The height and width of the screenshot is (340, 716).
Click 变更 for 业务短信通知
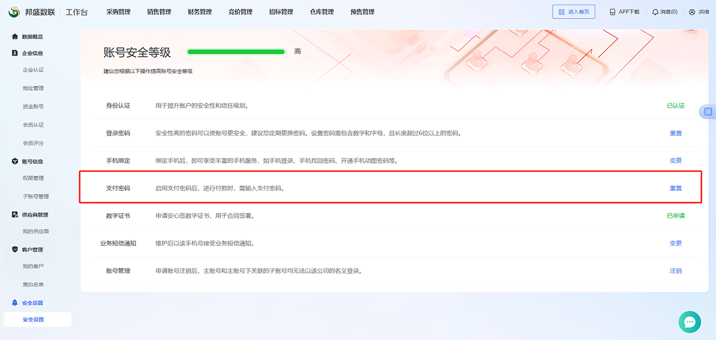coord(675,243)
